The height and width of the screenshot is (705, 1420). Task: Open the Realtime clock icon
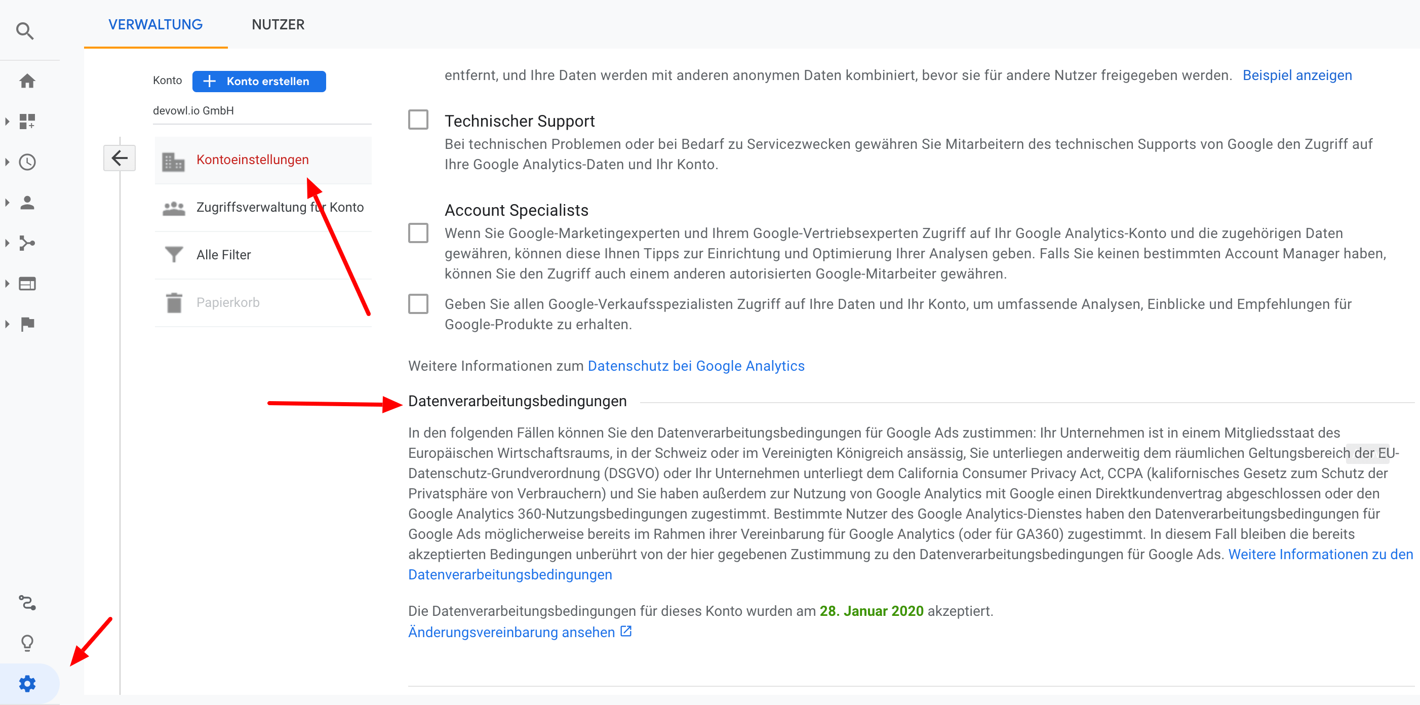(x=26, y=163)
